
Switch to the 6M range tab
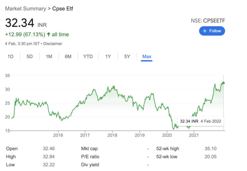pyautogui.click(x=68, y=56)
